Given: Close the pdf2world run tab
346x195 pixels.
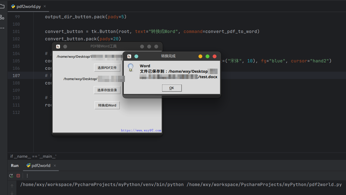Looking at the screenshot, I should (55, 165).
